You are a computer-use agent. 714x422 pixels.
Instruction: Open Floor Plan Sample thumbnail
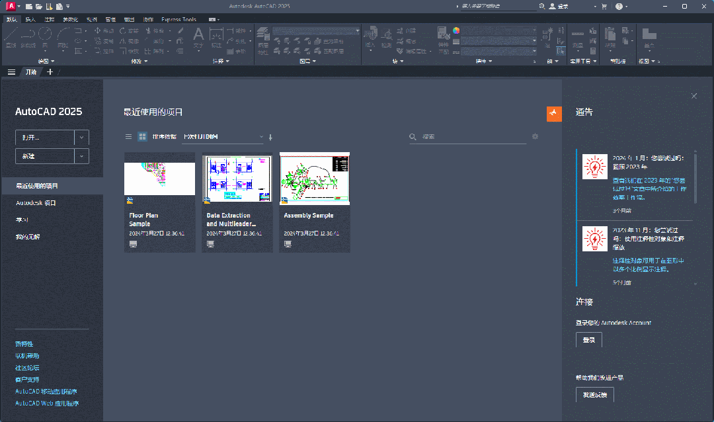(159, 179)
